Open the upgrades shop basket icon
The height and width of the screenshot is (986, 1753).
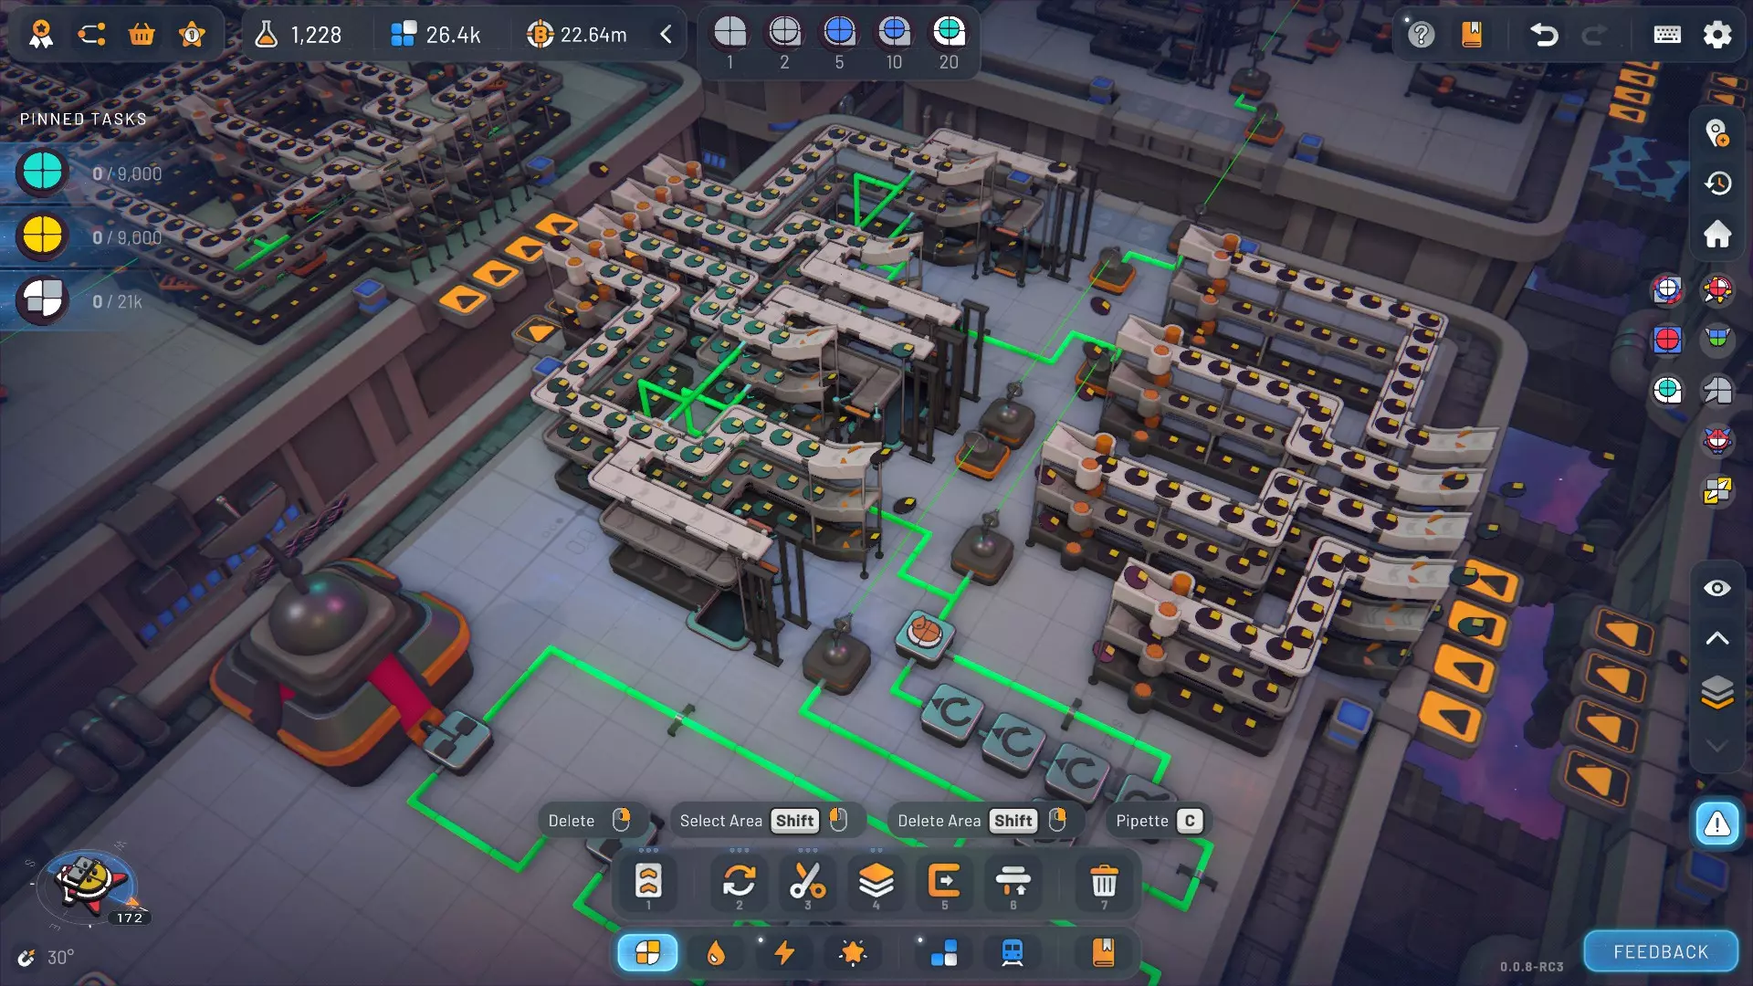pyautogui.click(x=142, y=35)
